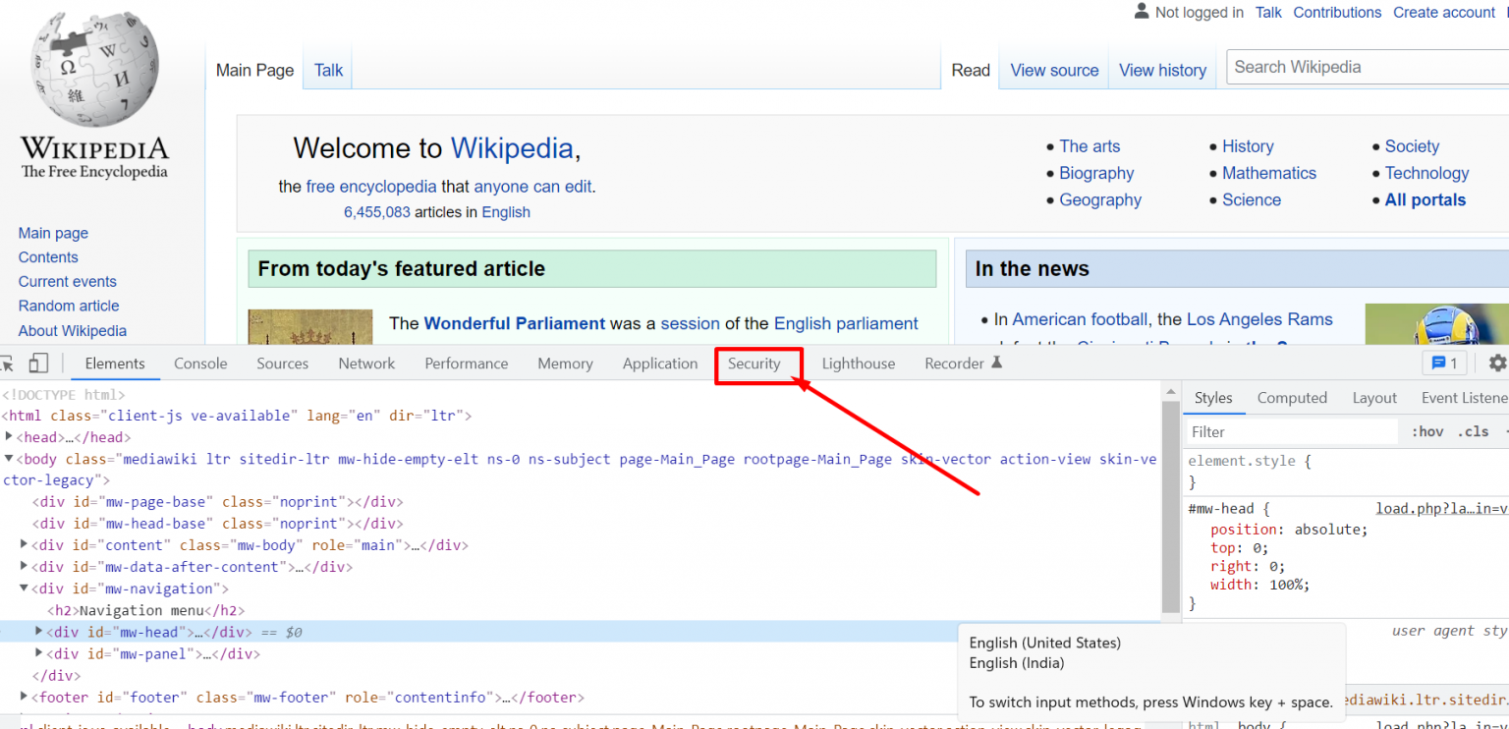Image resolution: width=1509 pixels, height=729 pixels.
Task: Toggle the :hov element state button
Action: coord(1426,431)
